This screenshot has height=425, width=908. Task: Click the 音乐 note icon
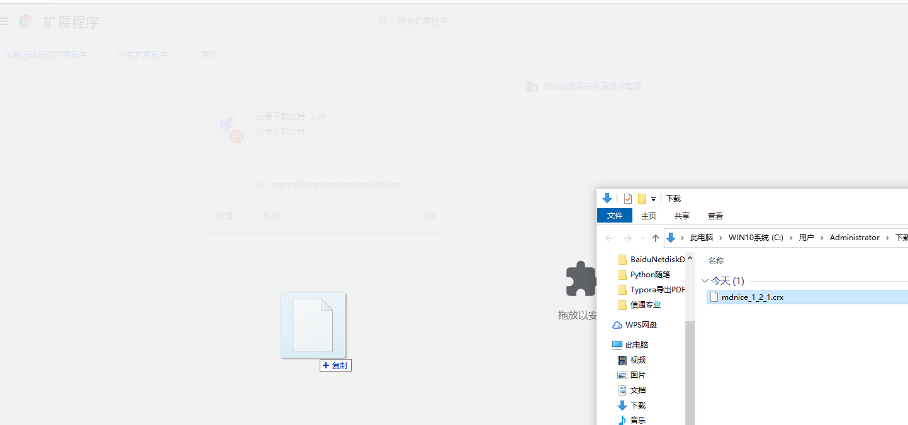622,420
